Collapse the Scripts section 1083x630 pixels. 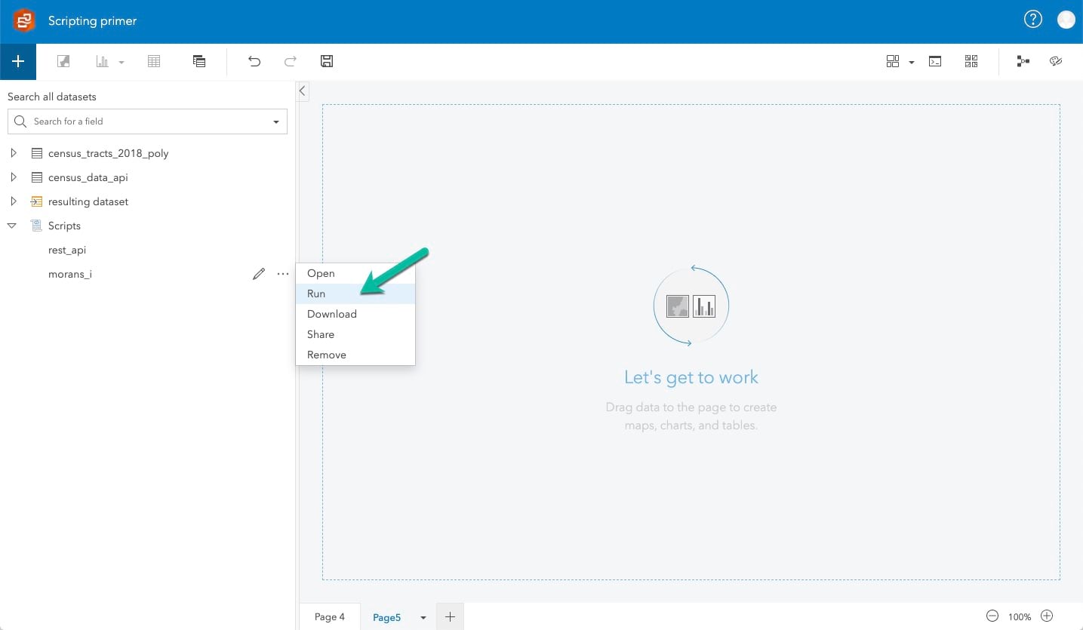click(11, 225)
